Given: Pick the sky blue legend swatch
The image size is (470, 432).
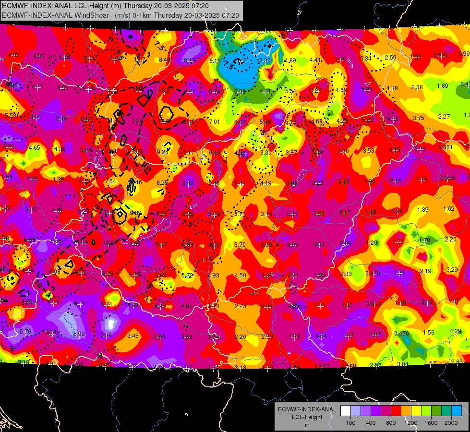Looking at the screenshot, I should (x=457, y=411).
